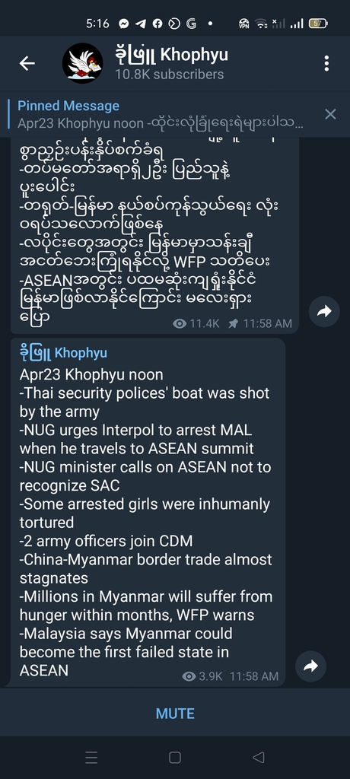Tap the Messenger notification icon in status bar
This screenshot has width=350, height=779.
pyautogui.click(x=124, y=24)
